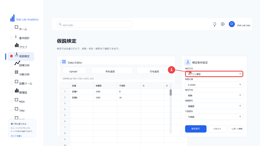Open グラフ from the sidebar
The width and height of the screenshot is (260, 146).
tap(23, 47)
